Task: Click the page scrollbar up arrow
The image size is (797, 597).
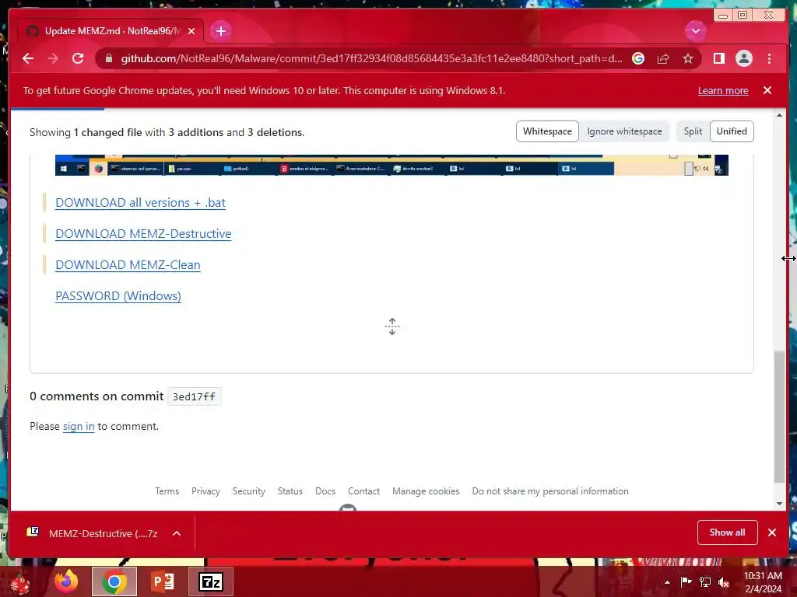Action: click(779, 115)
